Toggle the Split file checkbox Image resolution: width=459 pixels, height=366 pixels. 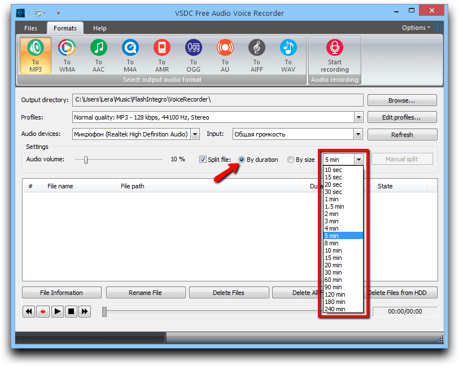(203, 160)
